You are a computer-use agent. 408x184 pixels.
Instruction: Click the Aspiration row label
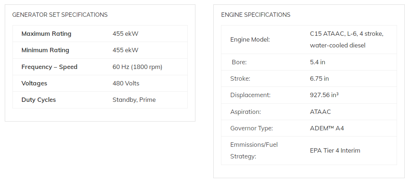[x=246, y=112]
